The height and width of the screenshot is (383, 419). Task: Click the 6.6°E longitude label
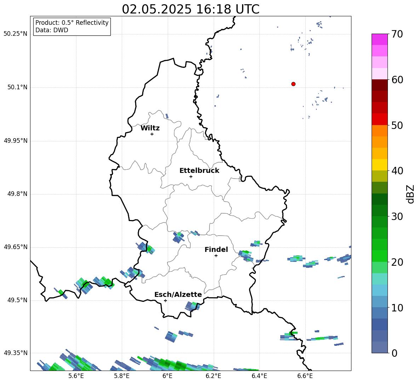click(x=305, y=376)
